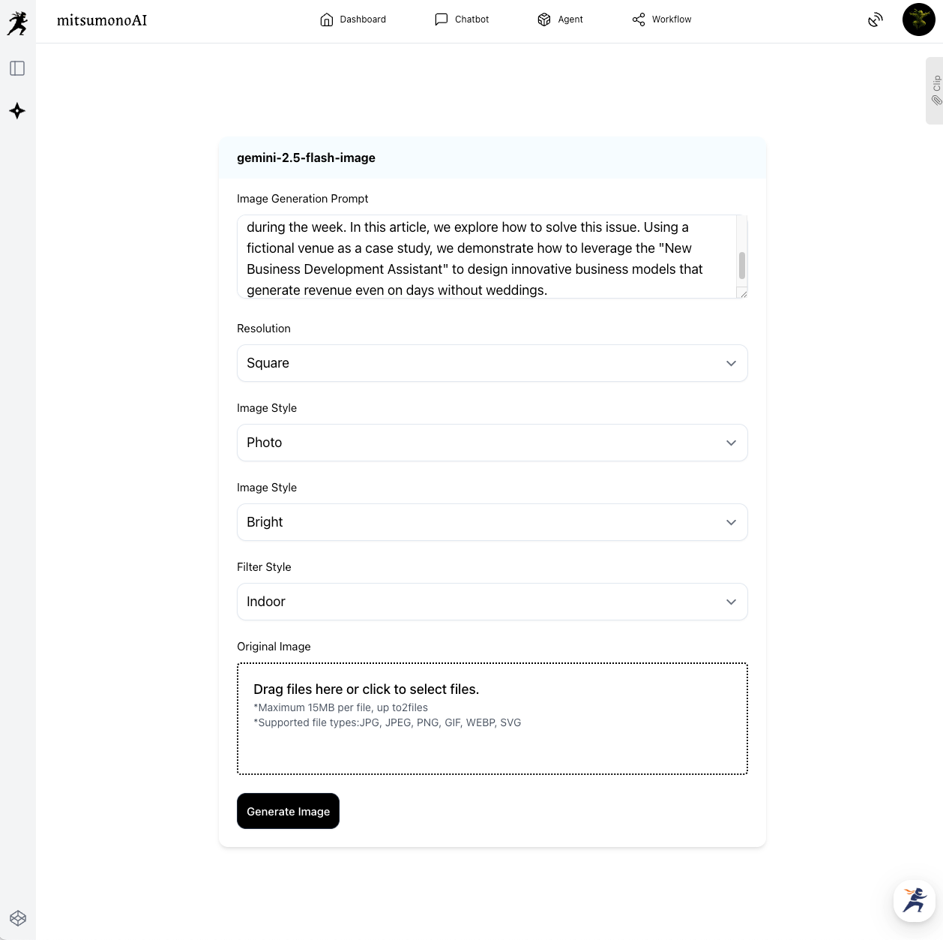The image size is (943, 940).
Task: Click inside the Image Generation Prompt textbox
Action: click(487, 257)
